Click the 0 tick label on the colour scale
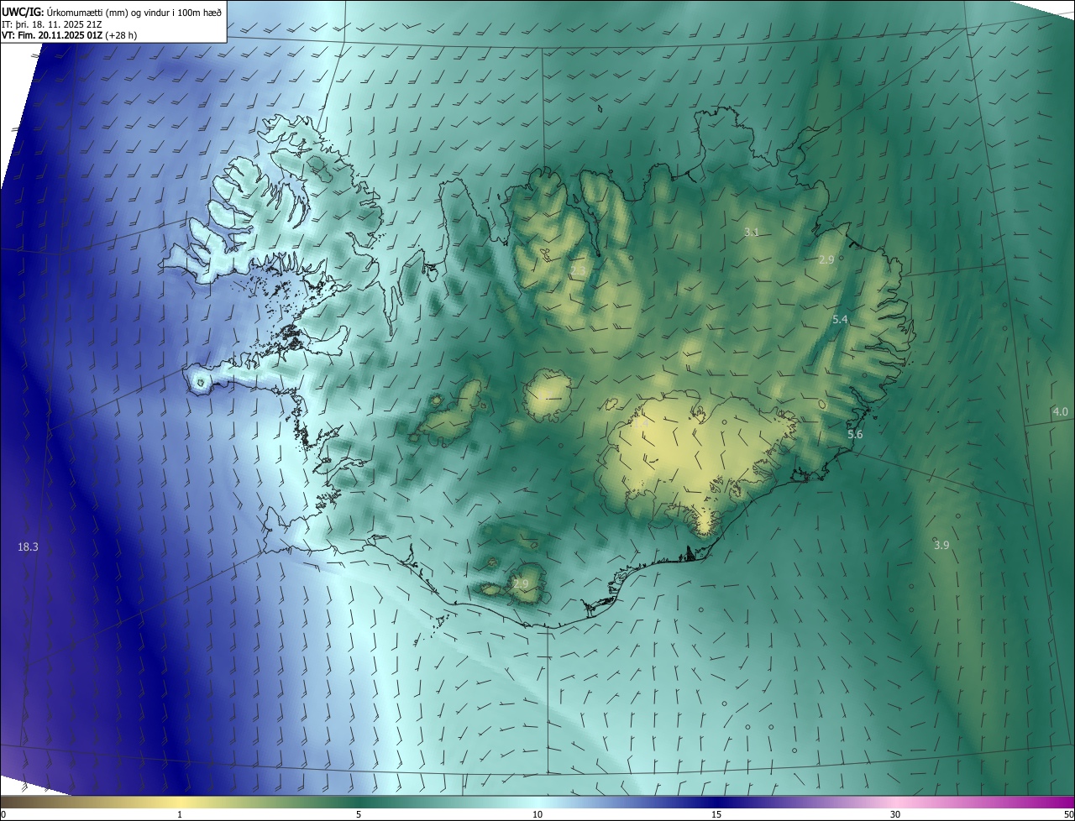Viewport: 1075px width, 821px height. 3,814
